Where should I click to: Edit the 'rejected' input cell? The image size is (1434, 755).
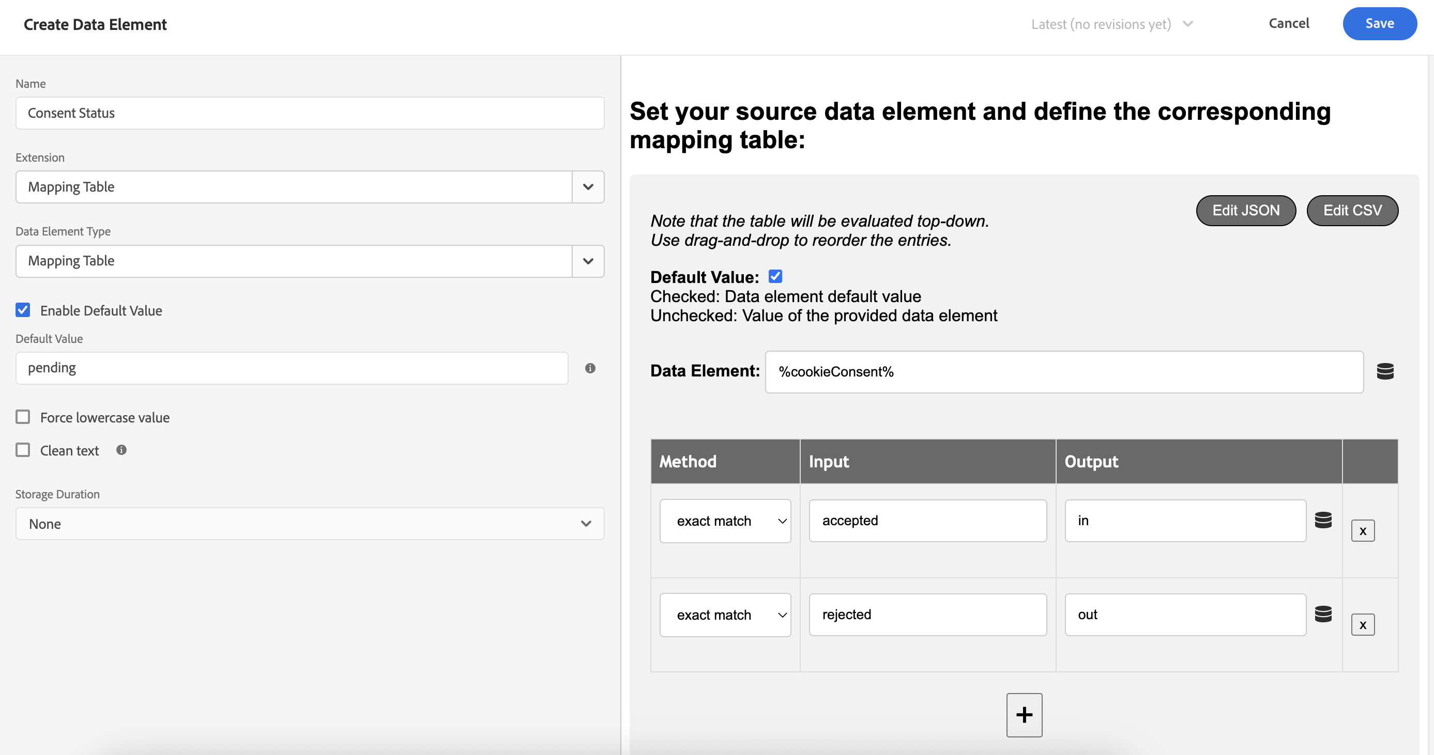pyautogui.click(x=928, y=615)
